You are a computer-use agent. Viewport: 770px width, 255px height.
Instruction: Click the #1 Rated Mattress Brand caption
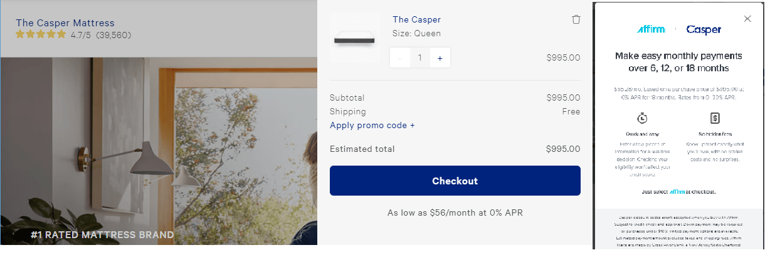click(x=102, y=235)
